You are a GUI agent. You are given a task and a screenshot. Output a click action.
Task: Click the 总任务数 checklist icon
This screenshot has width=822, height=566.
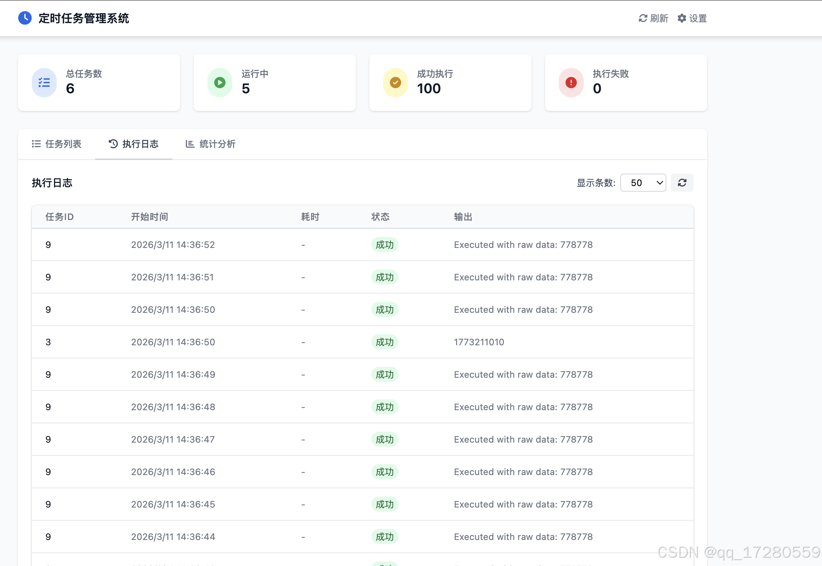pos(44,83)
